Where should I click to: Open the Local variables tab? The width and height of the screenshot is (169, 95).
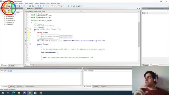tap(28, 87)
